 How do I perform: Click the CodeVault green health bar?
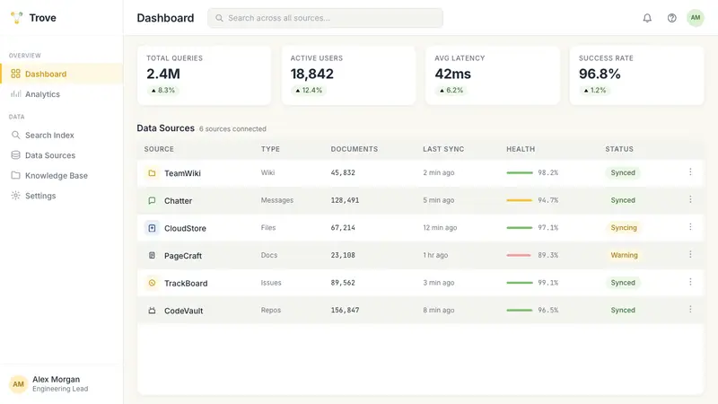click(520, 310)
